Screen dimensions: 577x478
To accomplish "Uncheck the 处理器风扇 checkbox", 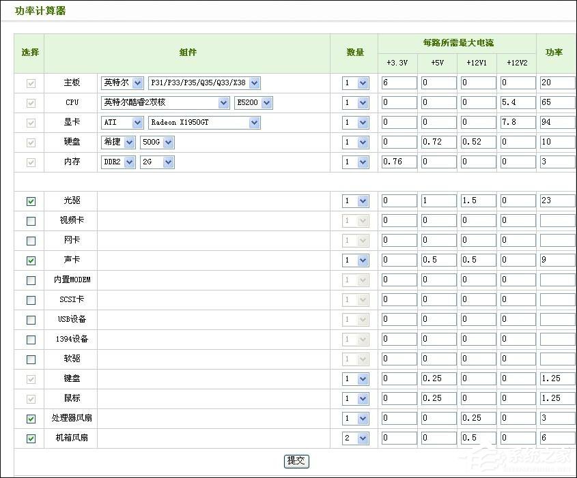I will pos(29,418).
